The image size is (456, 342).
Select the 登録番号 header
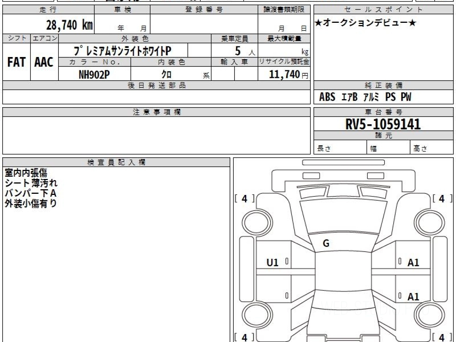[x=204, y=10]
